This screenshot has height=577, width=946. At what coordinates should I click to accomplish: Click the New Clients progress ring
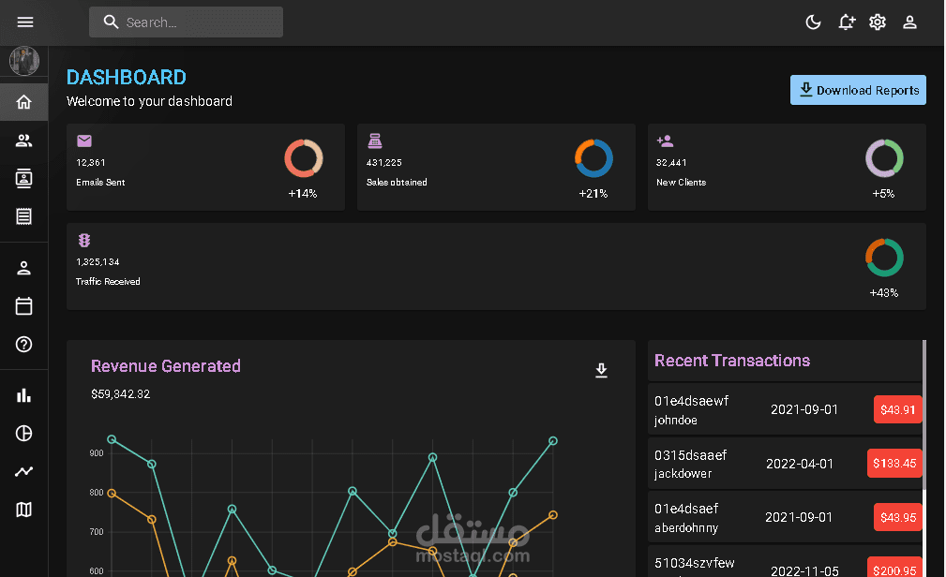pyautogui.click(x=884, y=158)
